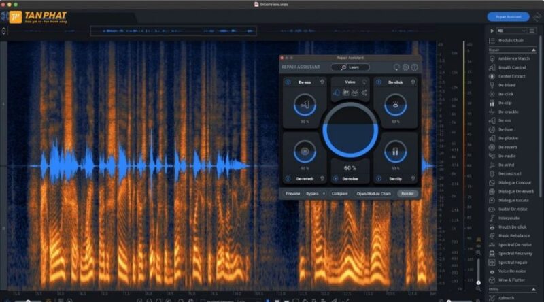
Task: Disable the De-reverb module power button
Action: (287, 178)
